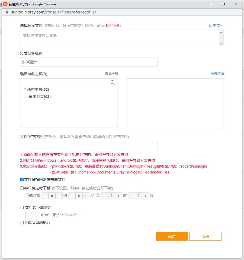Screen dimensions: 244x260
Task: Open the 历史文件 link
Action: point(216,26)
